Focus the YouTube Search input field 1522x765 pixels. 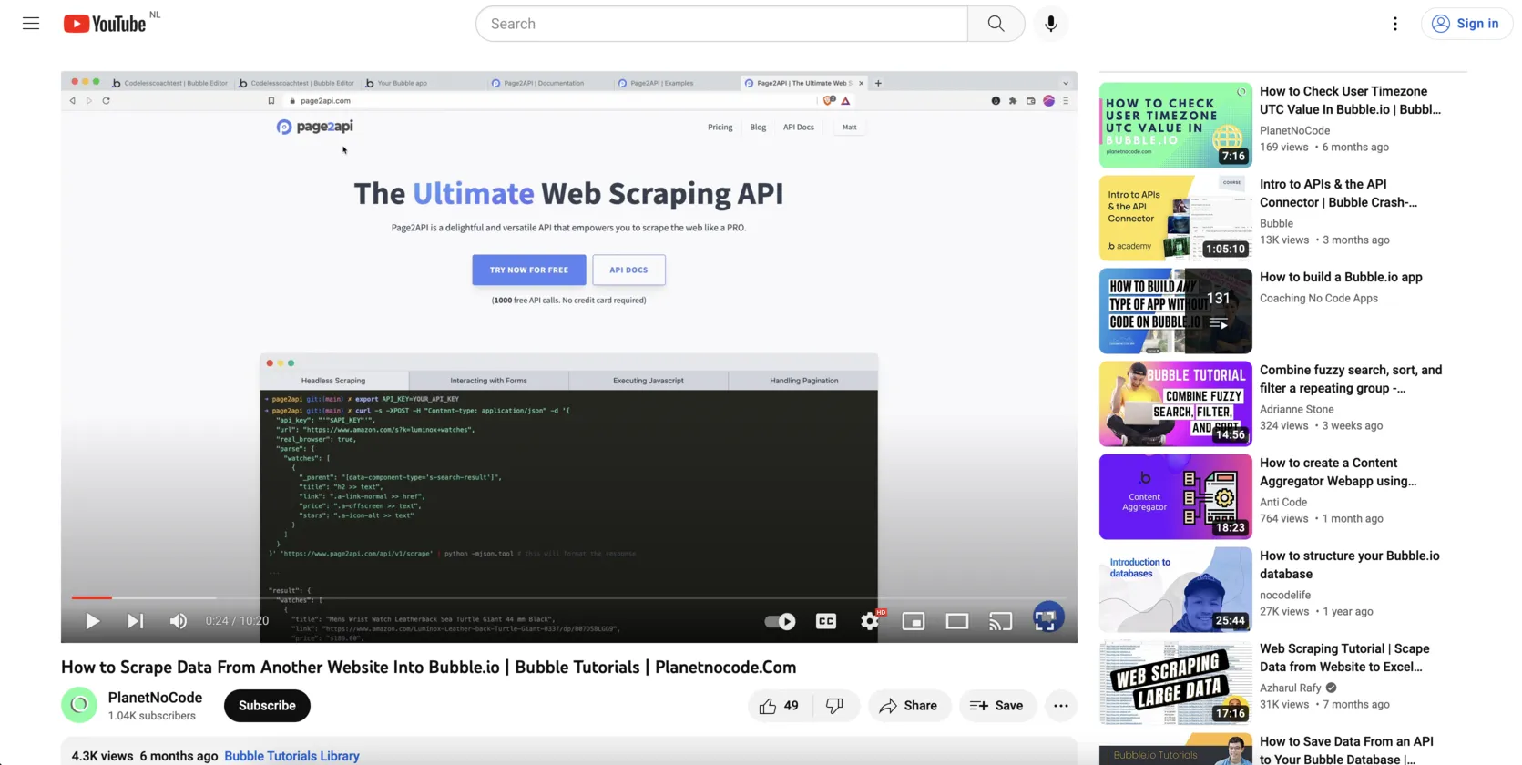tap(721, 24)
